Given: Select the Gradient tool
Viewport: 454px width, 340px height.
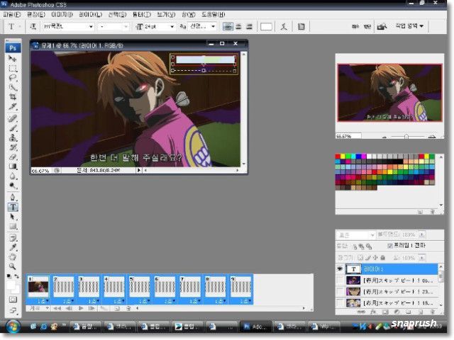Looking at the screenshot, I should pos(13,166).
